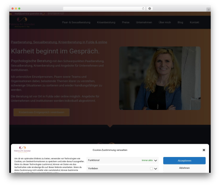Click the macOS green fullscreen button
This screenshot has height=186, width=220.
19,8
